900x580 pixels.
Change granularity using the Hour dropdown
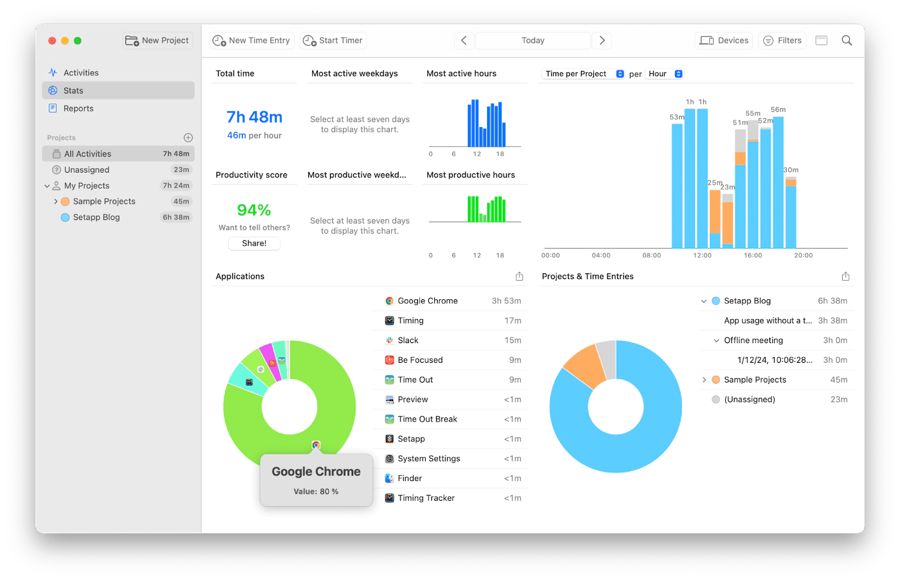[664, 73]
